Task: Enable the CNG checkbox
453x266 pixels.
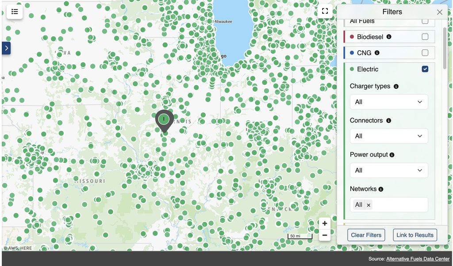Action: click(425, 53)
